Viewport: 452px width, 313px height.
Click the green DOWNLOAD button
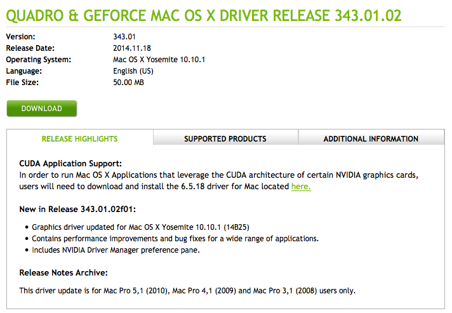pos(41,109)
